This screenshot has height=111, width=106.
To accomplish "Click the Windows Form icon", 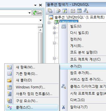I will point(9,87).
